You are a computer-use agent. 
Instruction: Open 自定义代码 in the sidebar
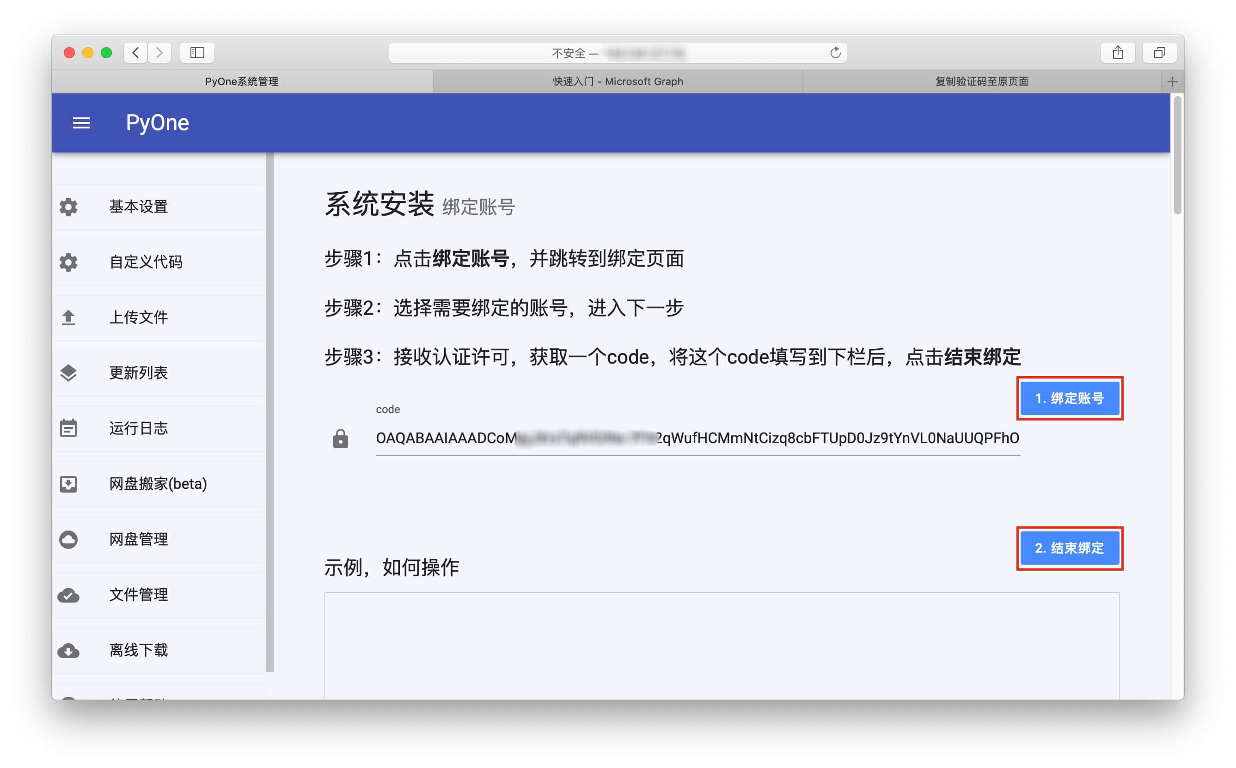(146, 262)
